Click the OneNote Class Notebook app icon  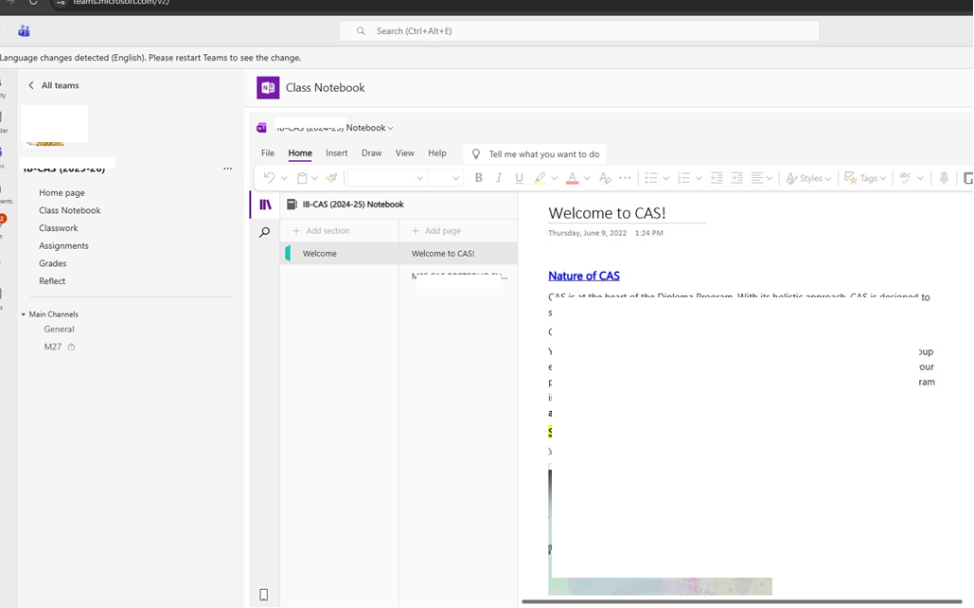268,88
